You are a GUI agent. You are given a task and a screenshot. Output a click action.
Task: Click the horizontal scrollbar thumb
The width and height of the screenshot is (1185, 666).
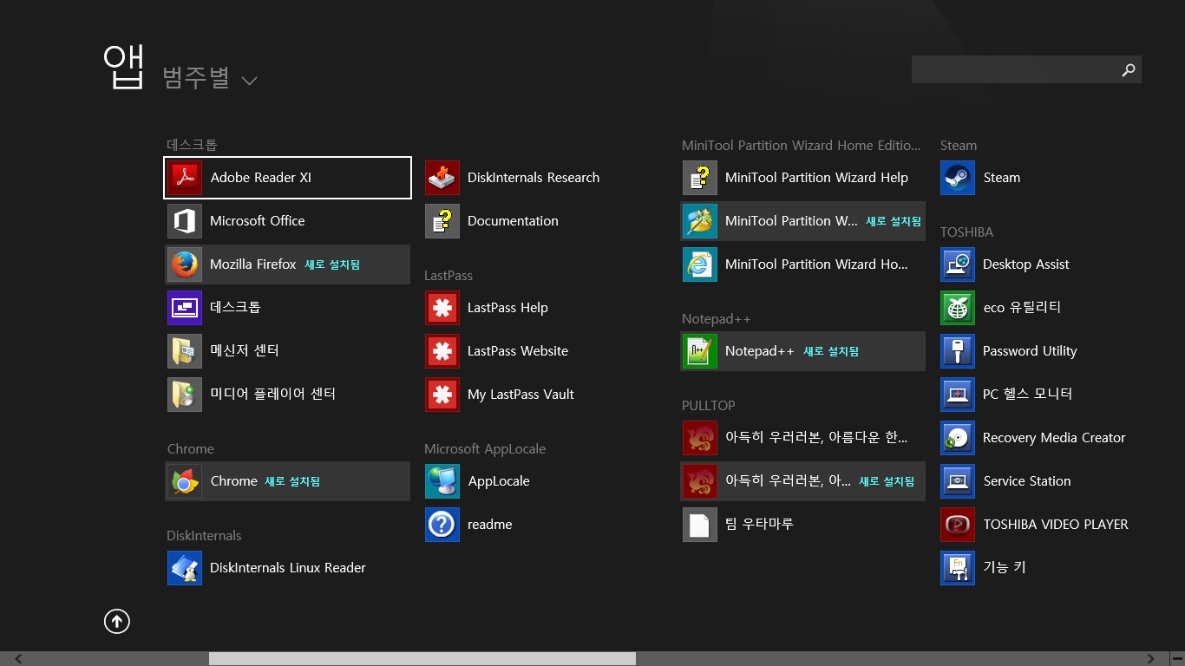click(422, 659)
